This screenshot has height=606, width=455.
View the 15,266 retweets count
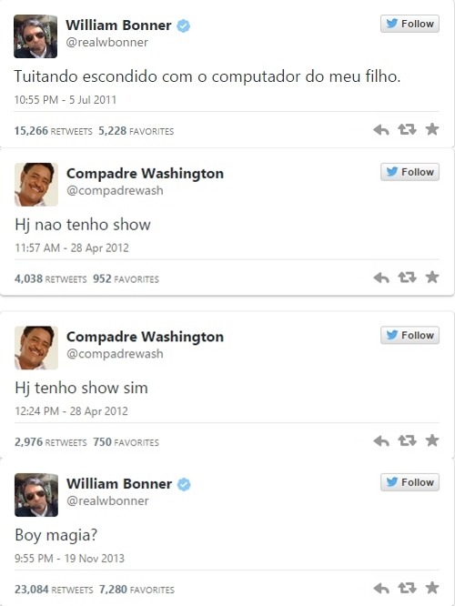click(53, 131)
